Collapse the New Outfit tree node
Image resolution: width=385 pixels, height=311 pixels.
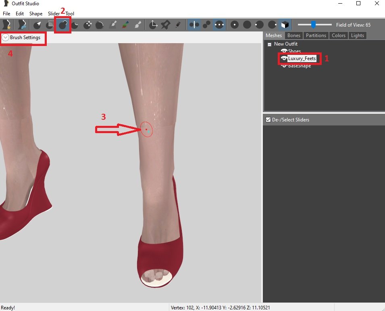[269, 44]
